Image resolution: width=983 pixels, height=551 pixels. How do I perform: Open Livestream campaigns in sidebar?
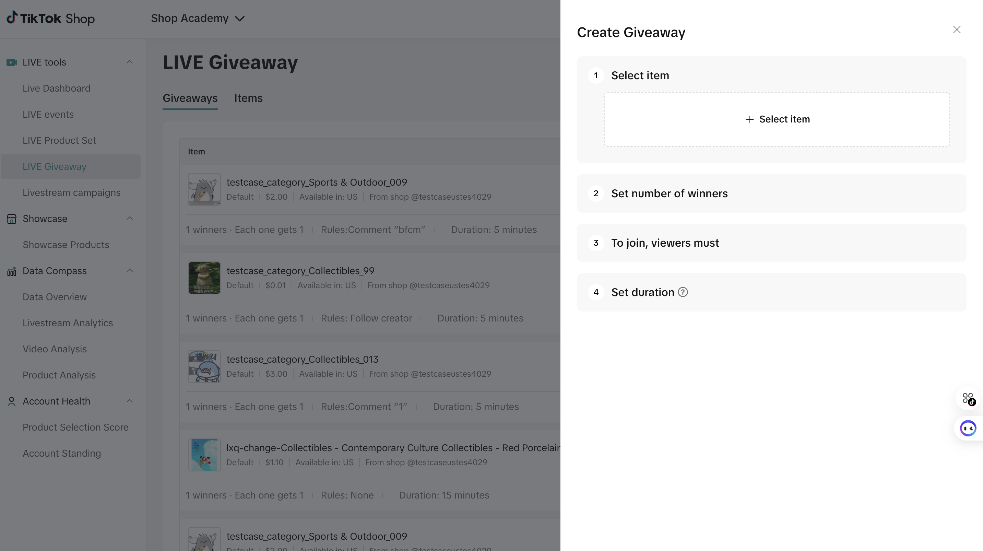[x=71, y=192]
